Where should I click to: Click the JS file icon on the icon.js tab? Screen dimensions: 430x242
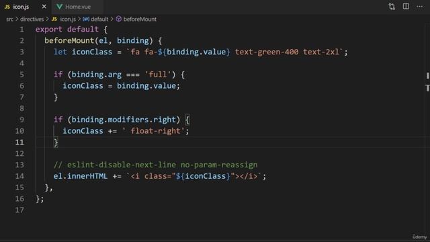click(x=7, y=7)
